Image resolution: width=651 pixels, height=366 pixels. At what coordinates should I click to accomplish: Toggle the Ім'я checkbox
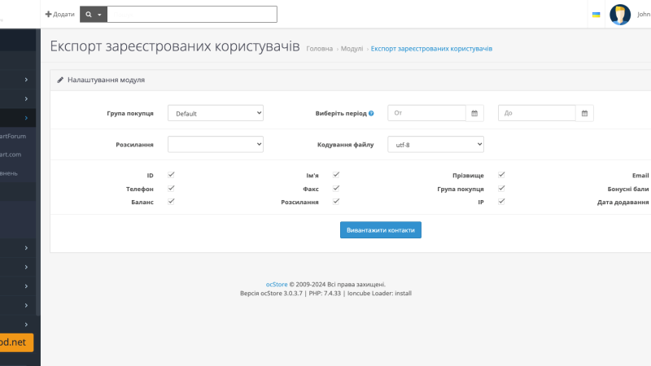click(336, 175)
